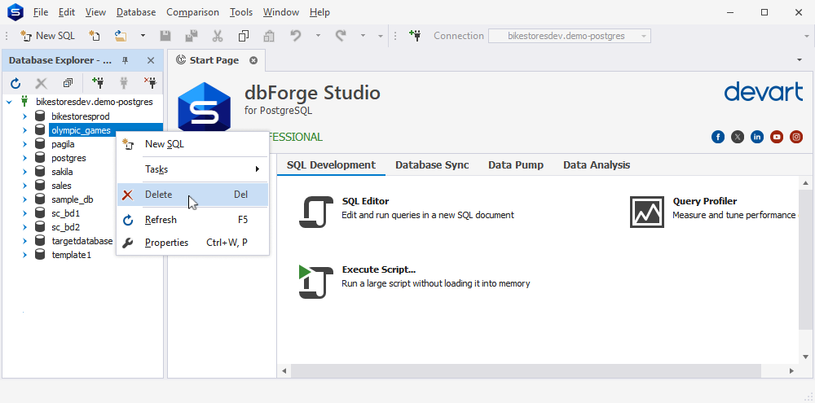Open the File menu
The height and width of the screenshot is (403, 815).
(41, 12)
